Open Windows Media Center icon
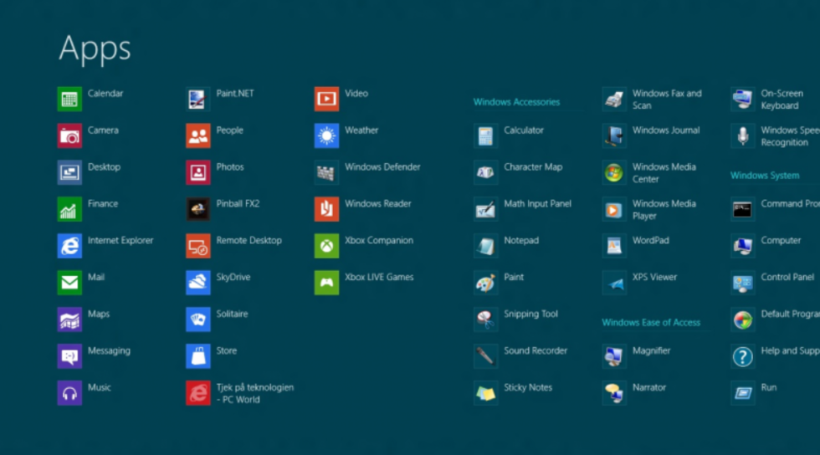820x455 pixels. tap(614, 172)
